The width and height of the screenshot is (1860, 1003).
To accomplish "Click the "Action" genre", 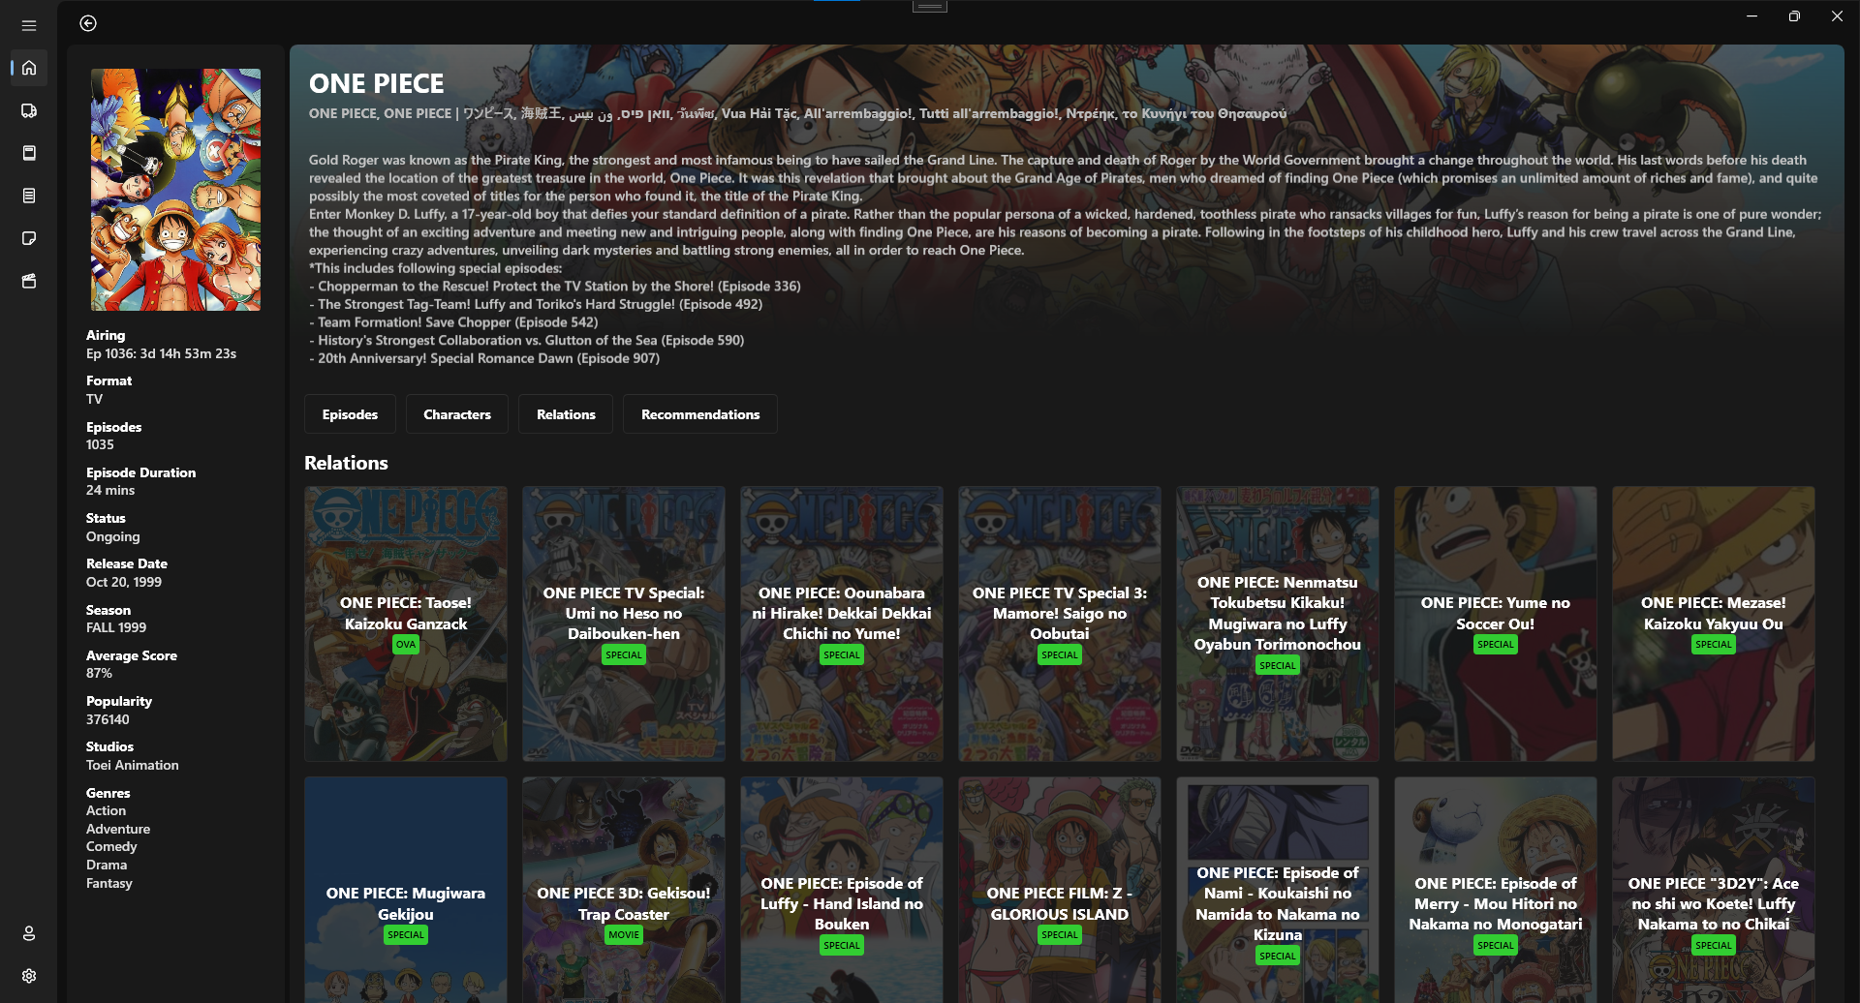I will pos(106,810).
